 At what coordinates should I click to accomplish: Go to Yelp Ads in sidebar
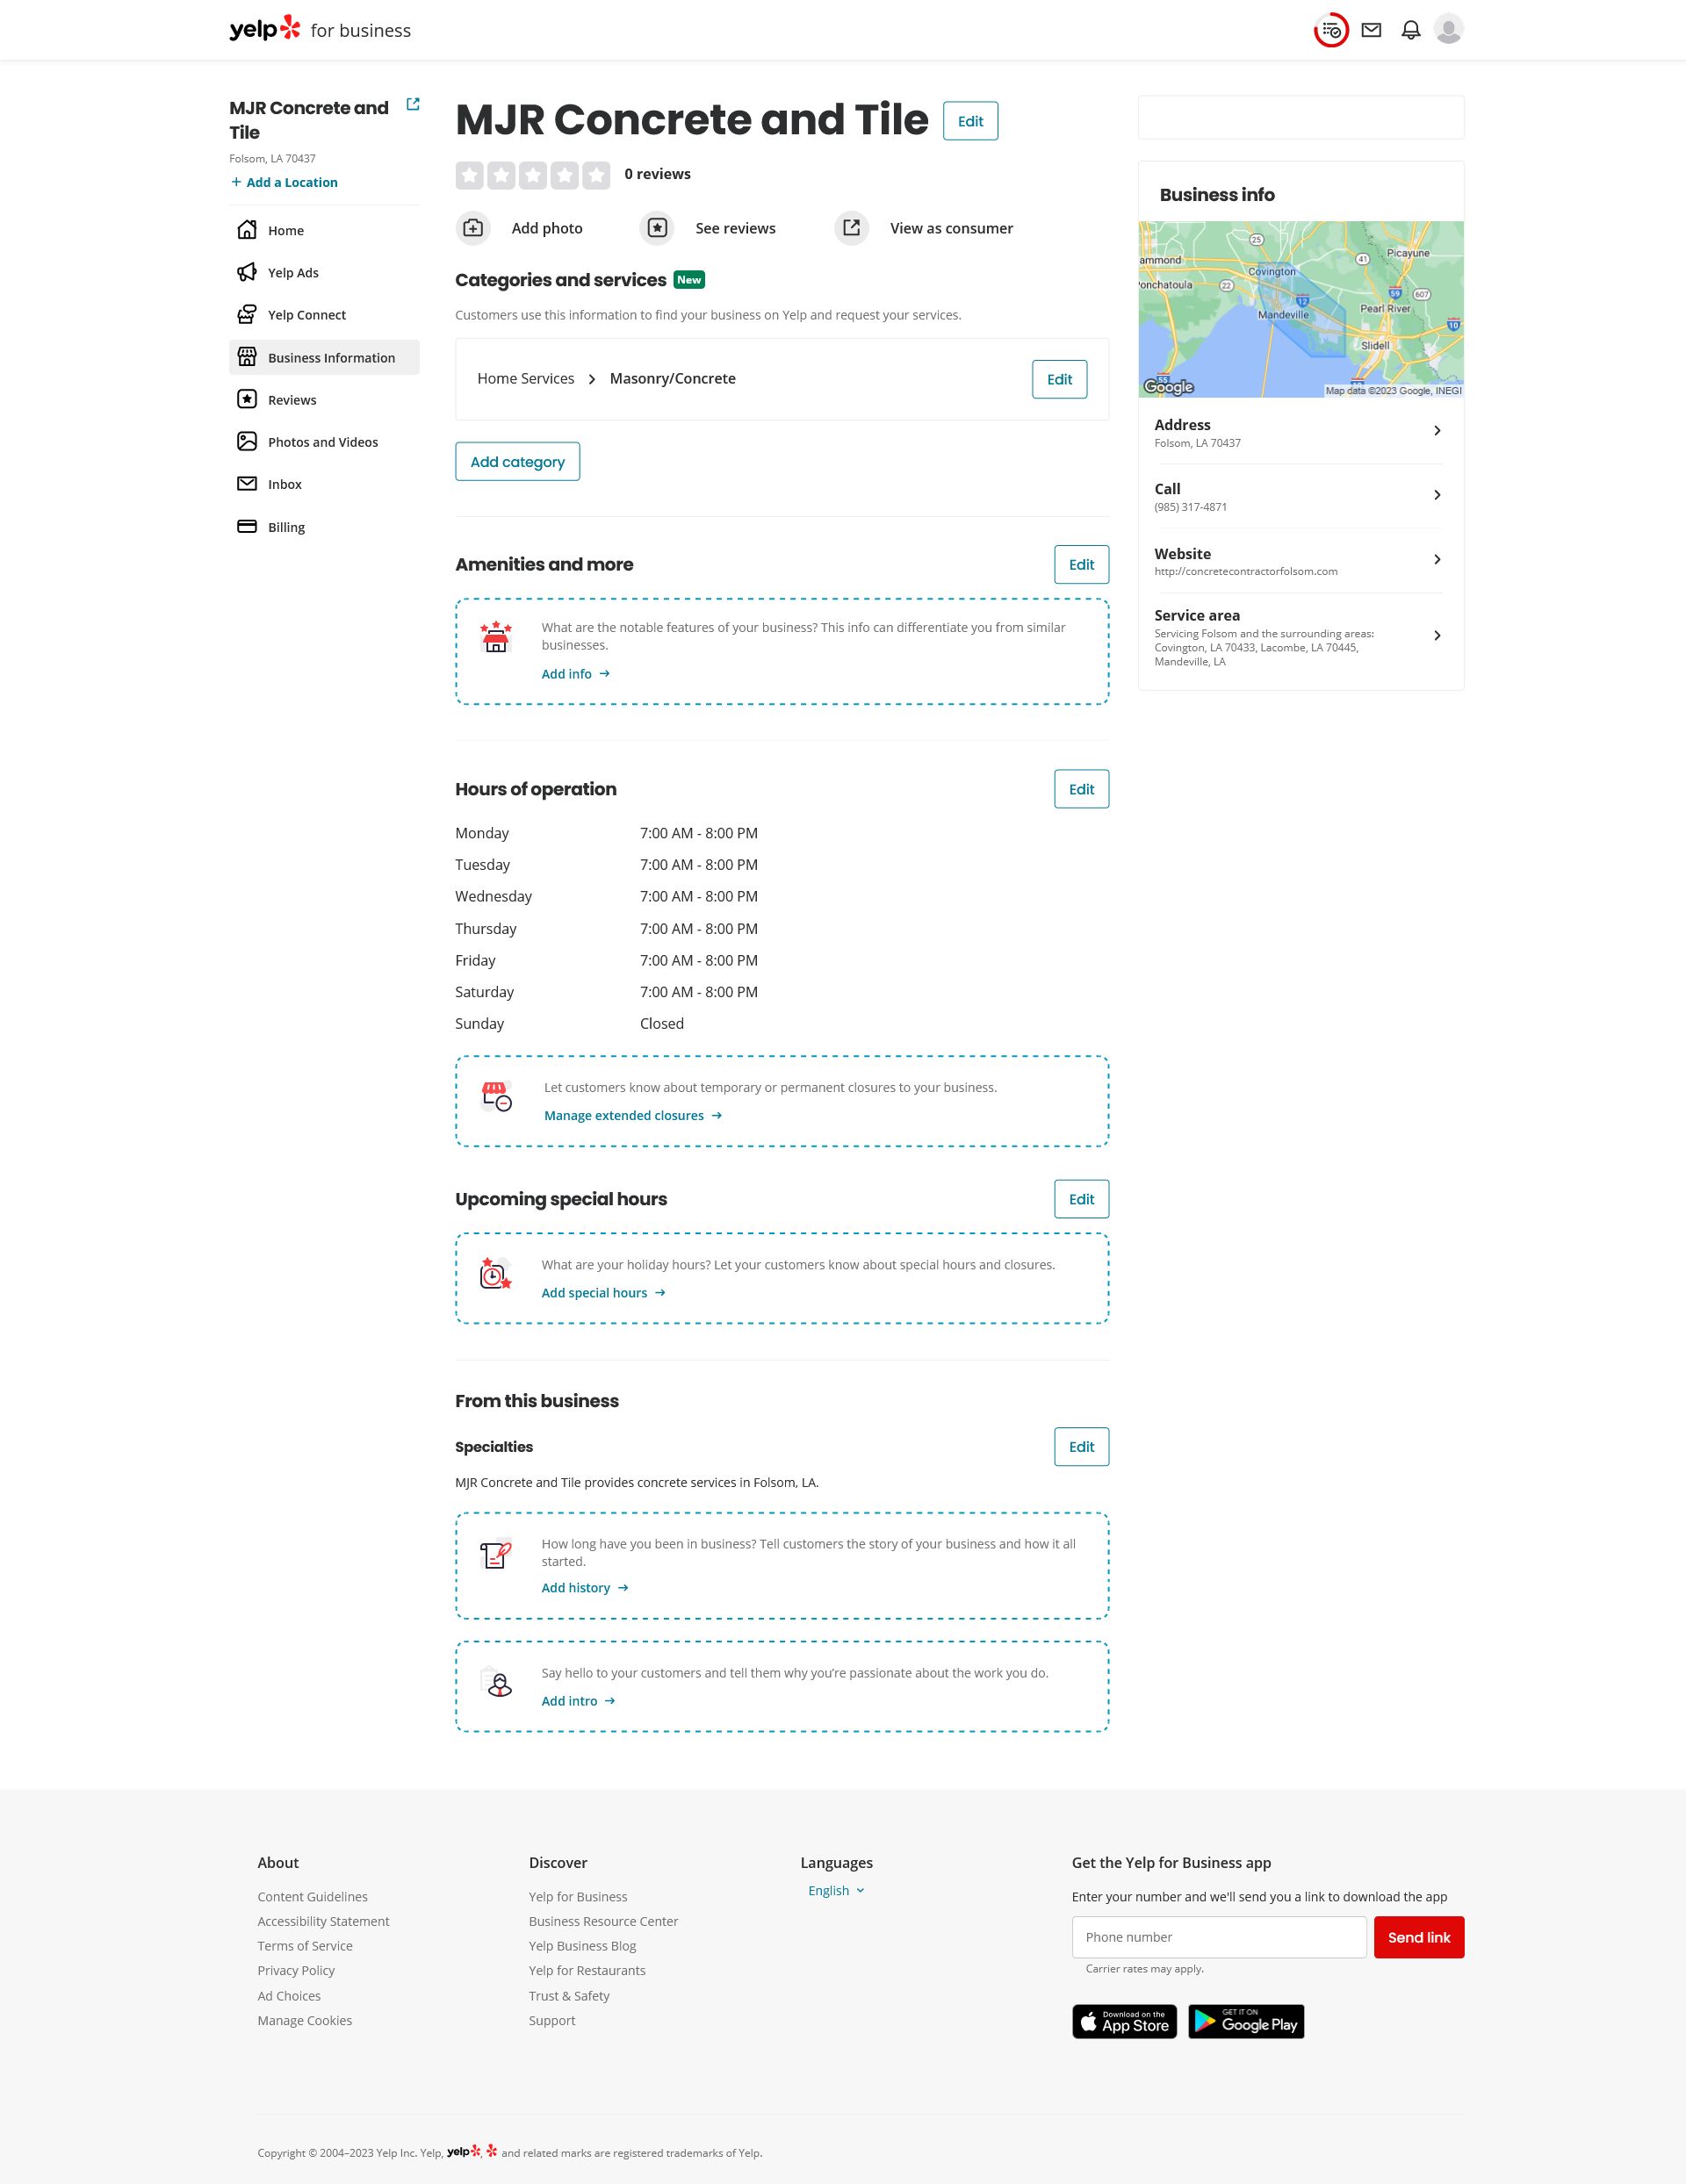(x=293, y=273)
